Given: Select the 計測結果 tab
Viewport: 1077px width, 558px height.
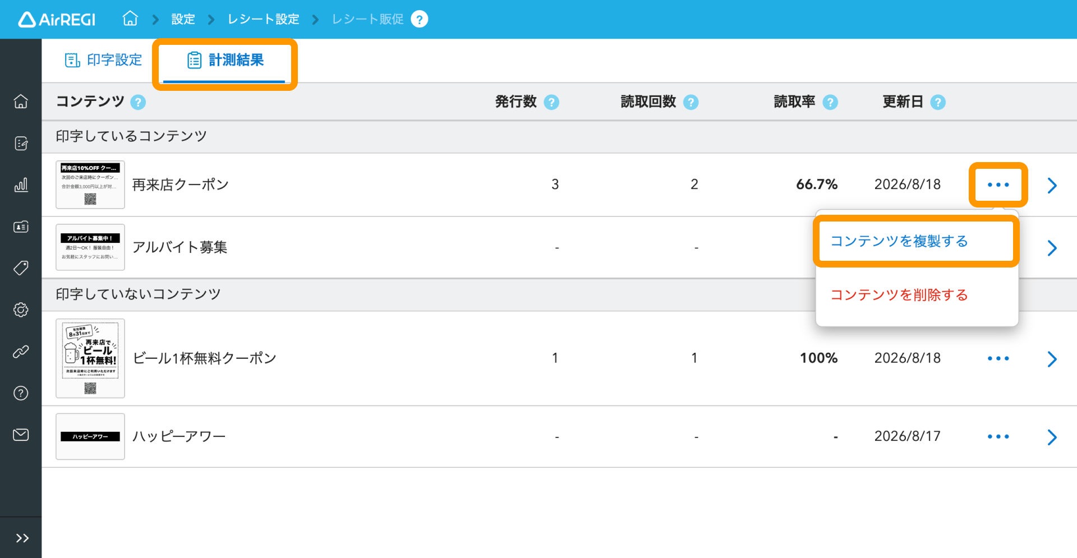Looking at the screenshot, I should (225, 60).
